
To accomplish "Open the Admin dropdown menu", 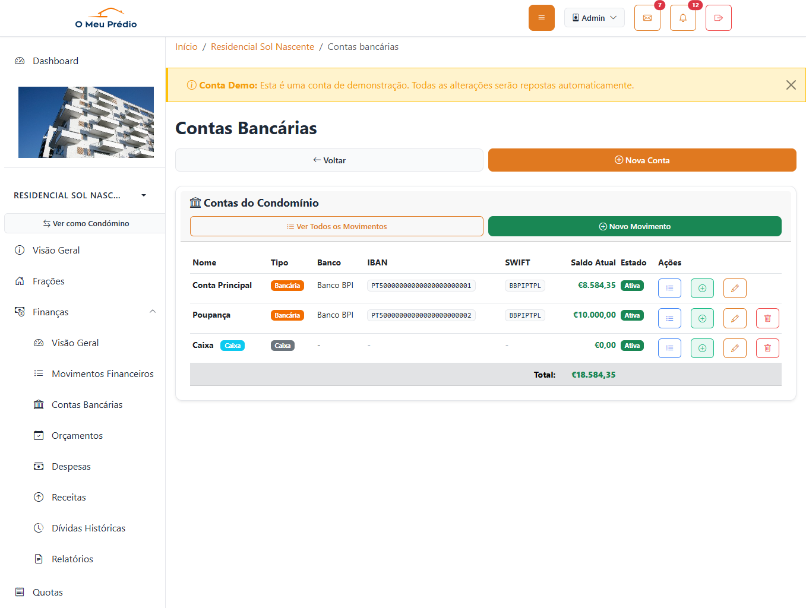I will click(x=594, y=17).
